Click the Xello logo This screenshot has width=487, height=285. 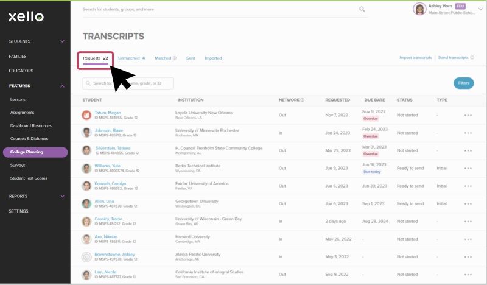click(x=26, y=17)
